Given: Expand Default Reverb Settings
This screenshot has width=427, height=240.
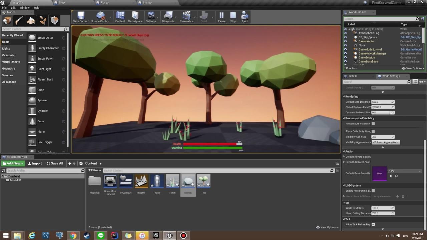Looking at the screenshot, I should [344, 157].
